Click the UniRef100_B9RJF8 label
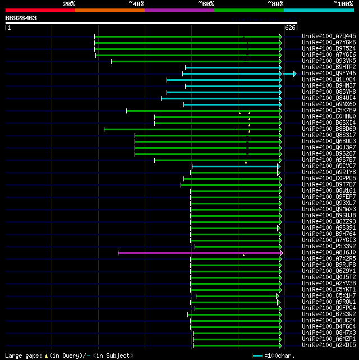The height and width of the screenshot is (360, 359). click(329, 265)
